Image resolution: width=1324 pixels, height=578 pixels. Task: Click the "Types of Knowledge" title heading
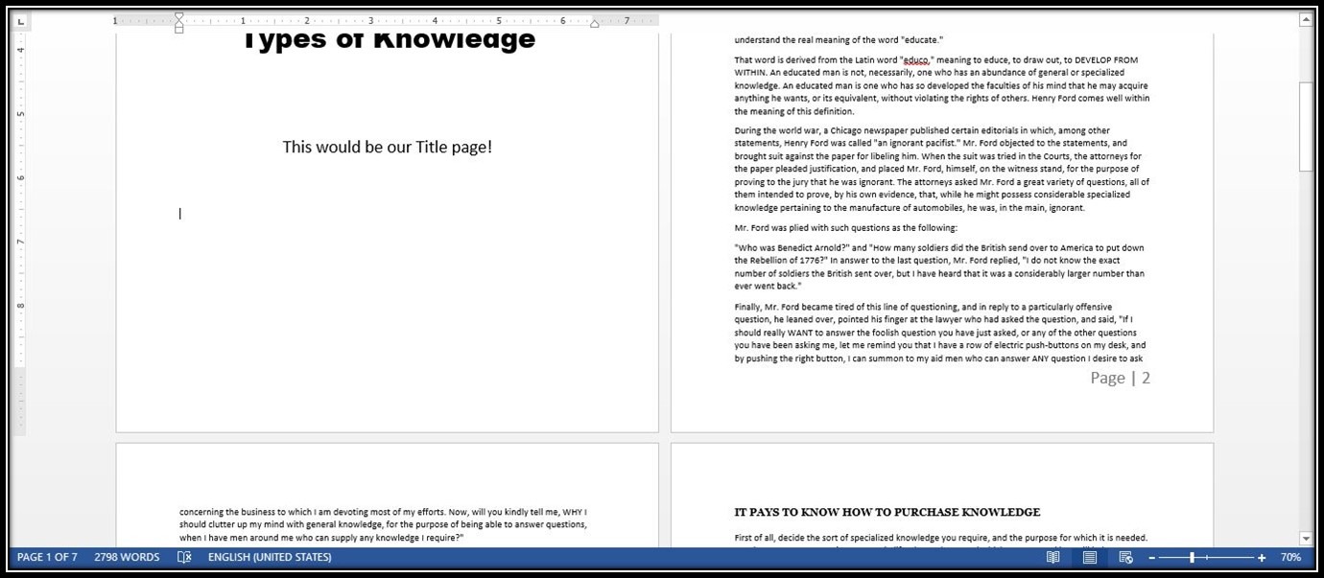coord(387,41)
